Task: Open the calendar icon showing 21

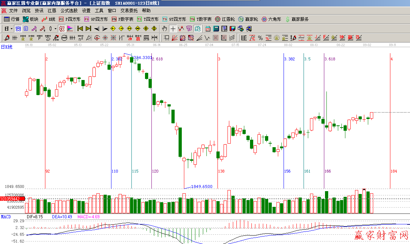Action: (x=208, y=29)
